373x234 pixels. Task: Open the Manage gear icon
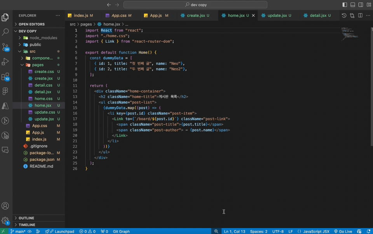click(x=5, y=221)
